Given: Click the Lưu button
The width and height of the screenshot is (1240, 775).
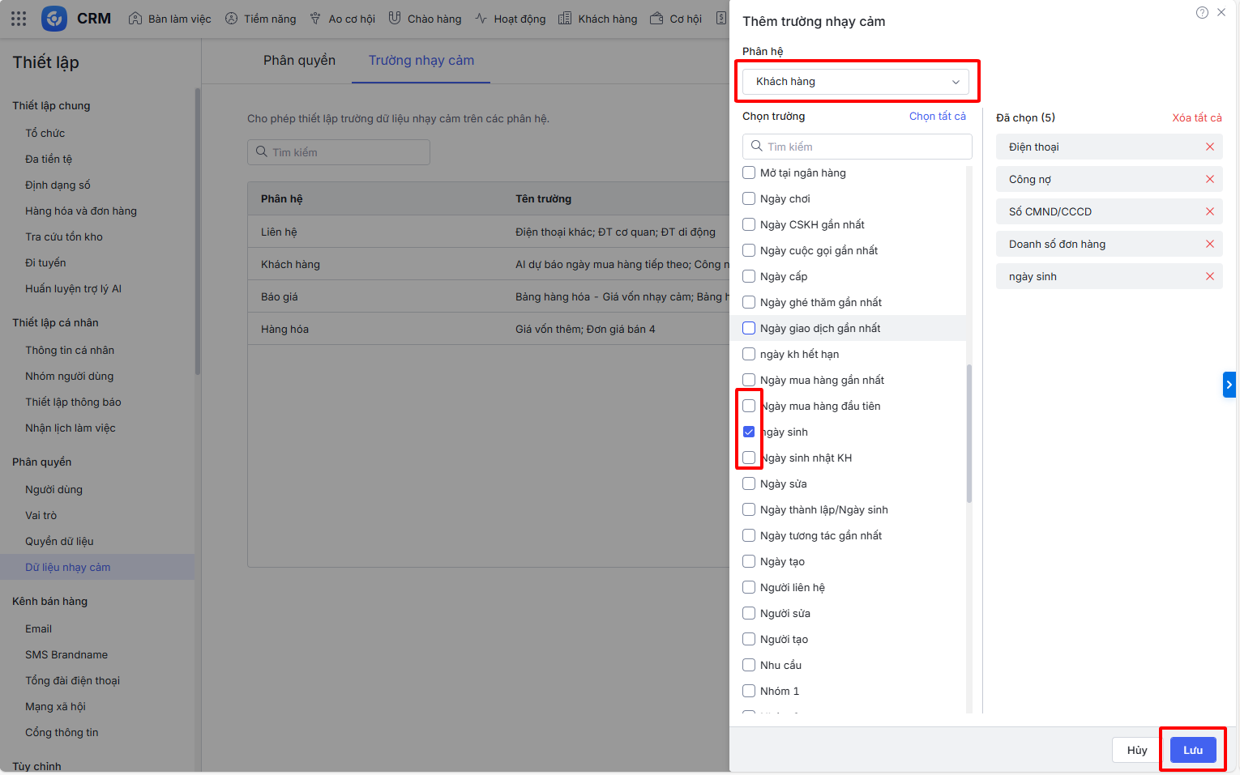Looking at the screenshot, I should click(x=1192, y=750).
